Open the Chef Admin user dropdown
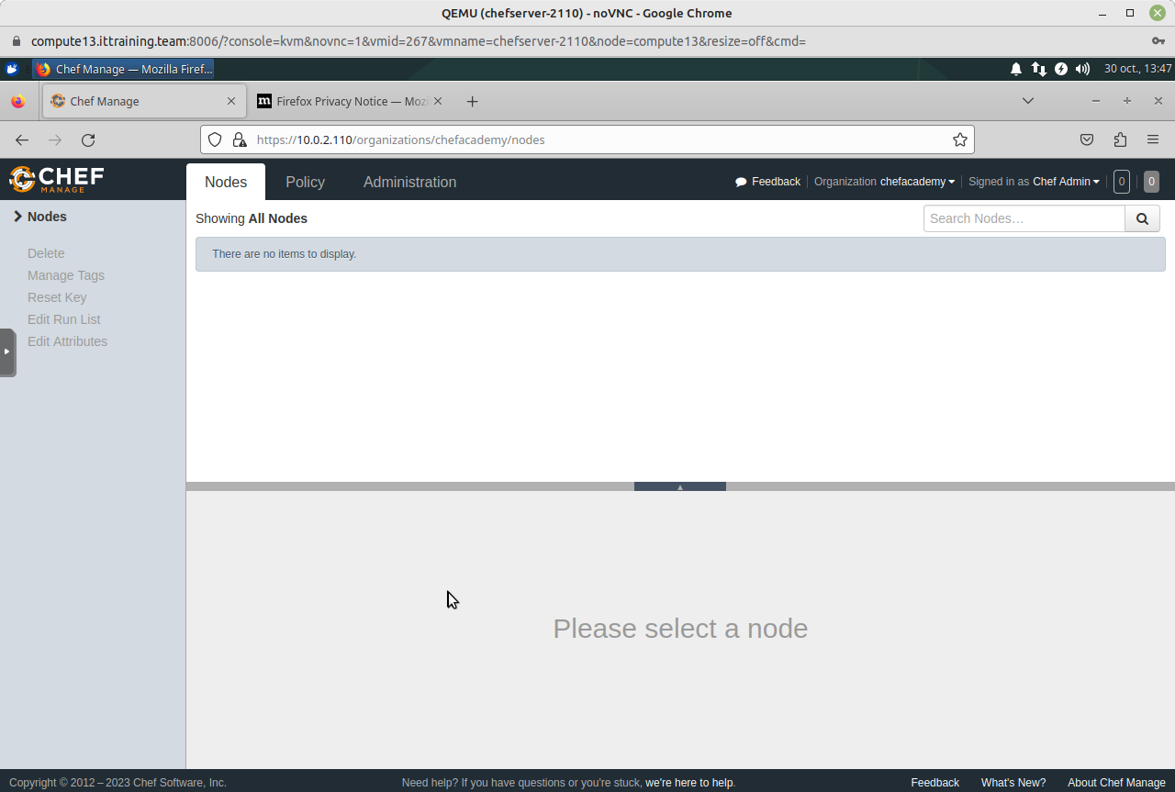The image size is (1175, 792). coord(1065,182)
